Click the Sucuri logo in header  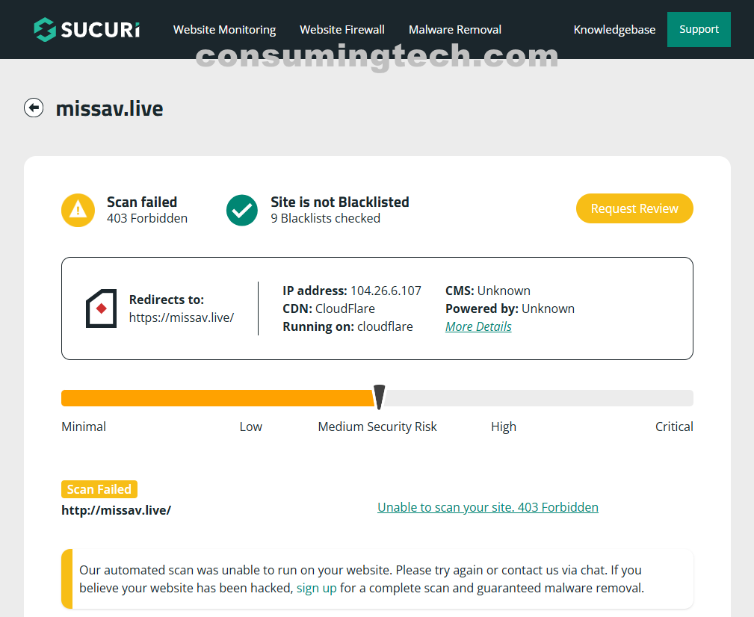point(87,30)
